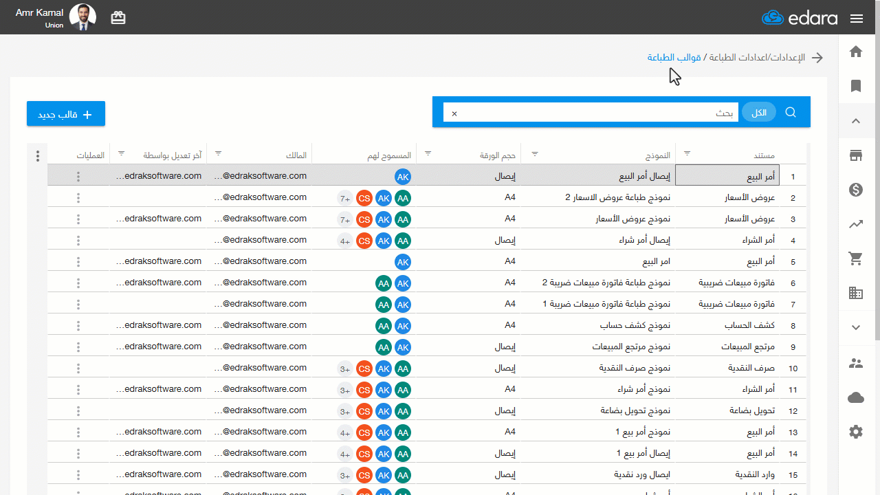Open the building icon in the sidebar
The height and width of the screenshot is (495, 880).
pos(856,293)
